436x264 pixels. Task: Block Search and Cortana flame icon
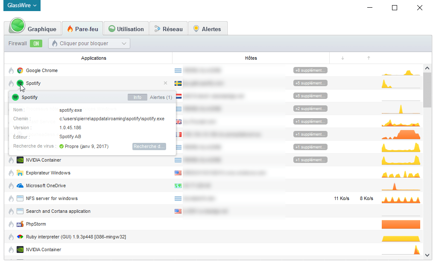click(11, 211)
